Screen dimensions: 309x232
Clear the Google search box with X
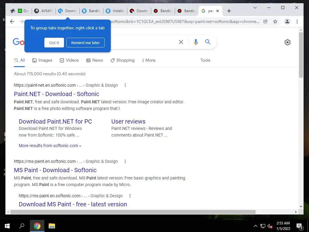click(181, 42)
